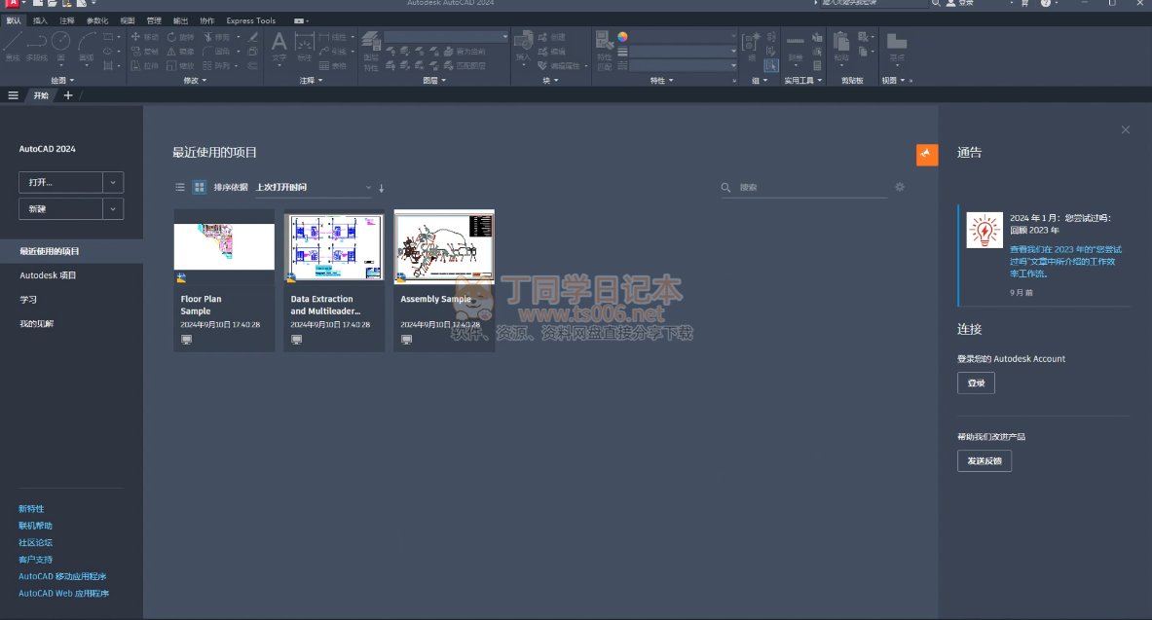This screenshot has width=1152, height=620.
Task: Expand the arrow next to 新建 button
Action: pyautogui.click(x=114, y=208)
